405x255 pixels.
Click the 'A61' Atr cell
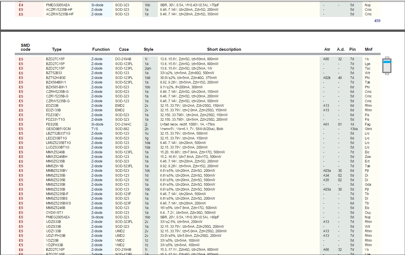tap(326, 124)
